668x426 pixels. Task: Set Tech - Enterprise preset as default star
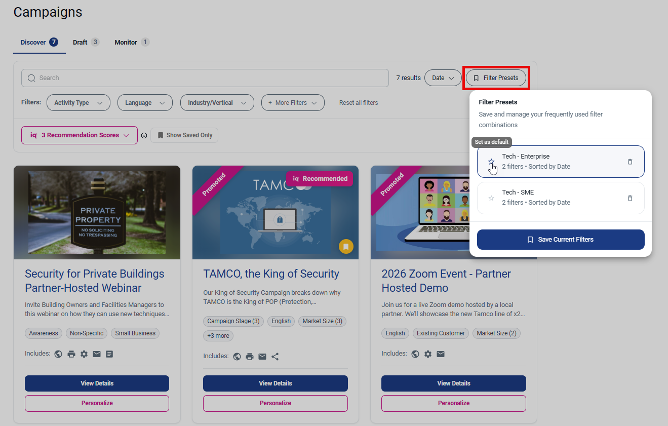click(491, 162)
